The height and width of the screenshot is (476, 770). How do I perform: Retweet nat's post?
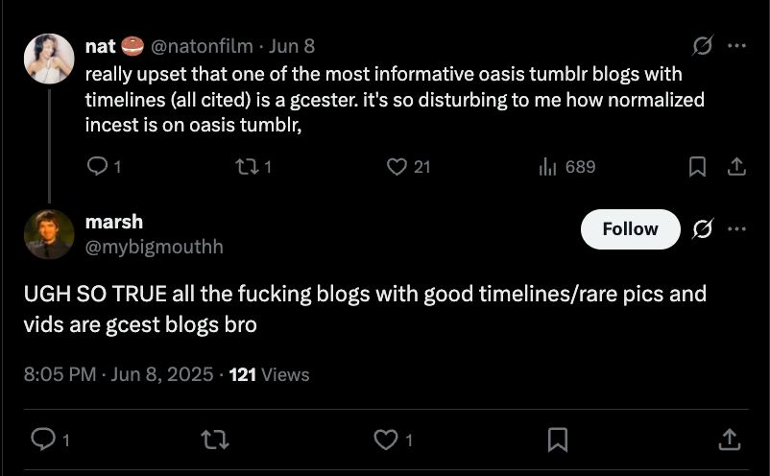[x=246, y=167]
